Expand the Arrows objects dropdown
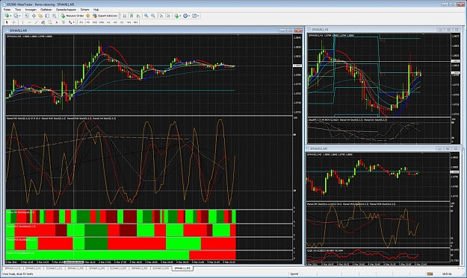 pos(74,22)
